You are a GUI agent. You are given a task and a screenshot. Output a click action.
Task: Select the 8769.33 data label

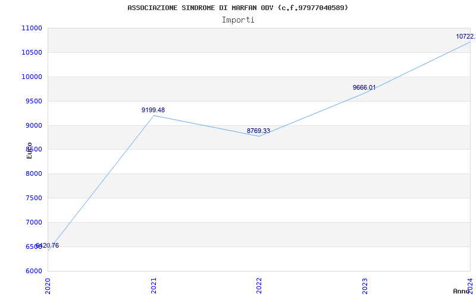[x=258, y=131]
